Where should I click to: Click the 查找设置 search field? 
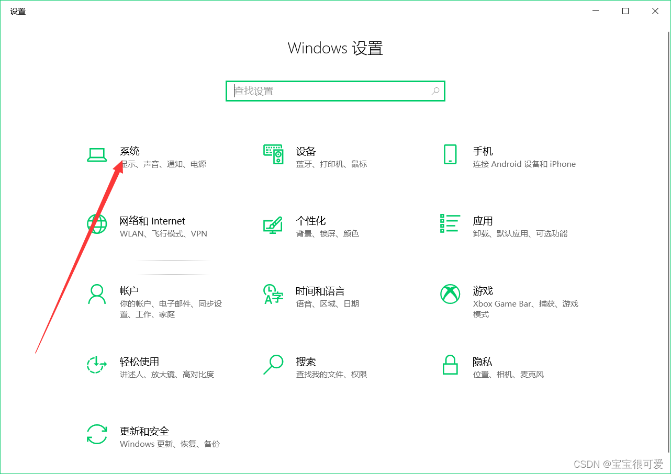[335, 91]
